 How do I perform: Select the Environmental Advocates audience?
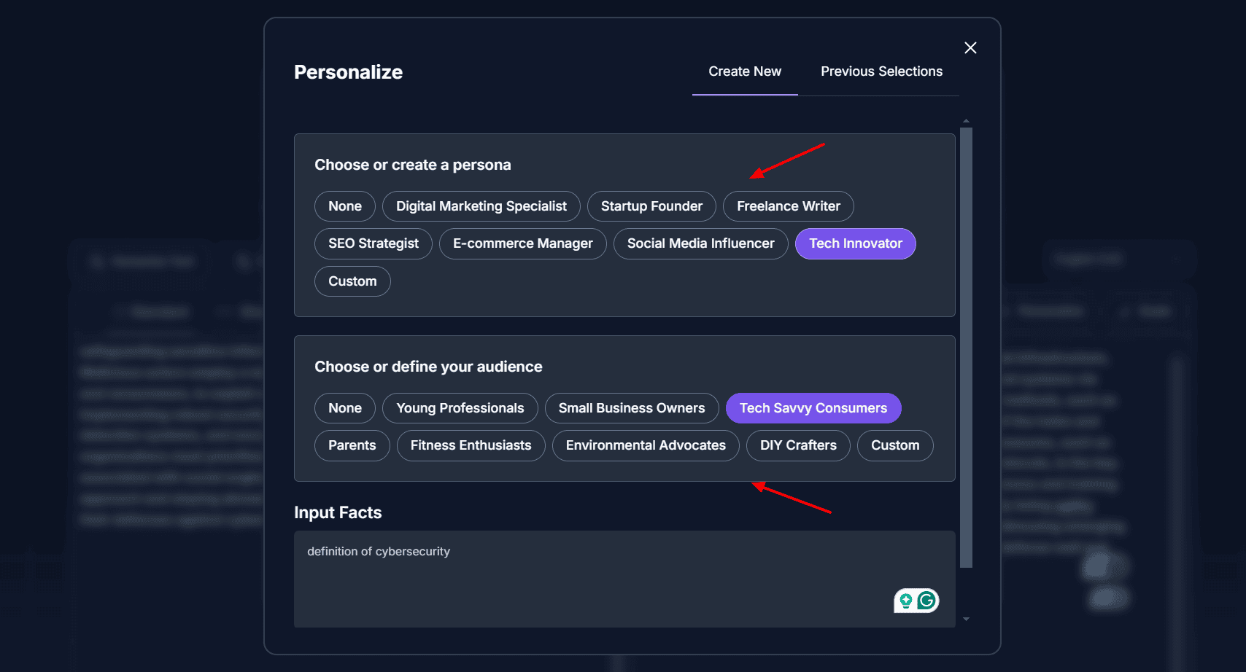(x=646, y=445)
